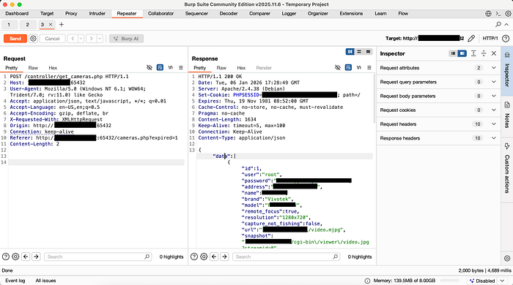Image resolution: width=513 pixels, height=285 pixels.
Task: Open Repeater help question mark icon
Action: pyautogui.click(x=506, y=39)
